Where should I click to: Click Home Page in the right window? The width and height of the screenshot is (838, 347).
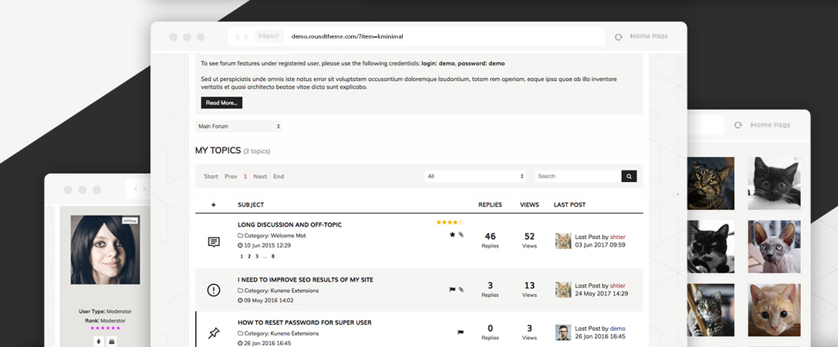(x=770, y=125)
